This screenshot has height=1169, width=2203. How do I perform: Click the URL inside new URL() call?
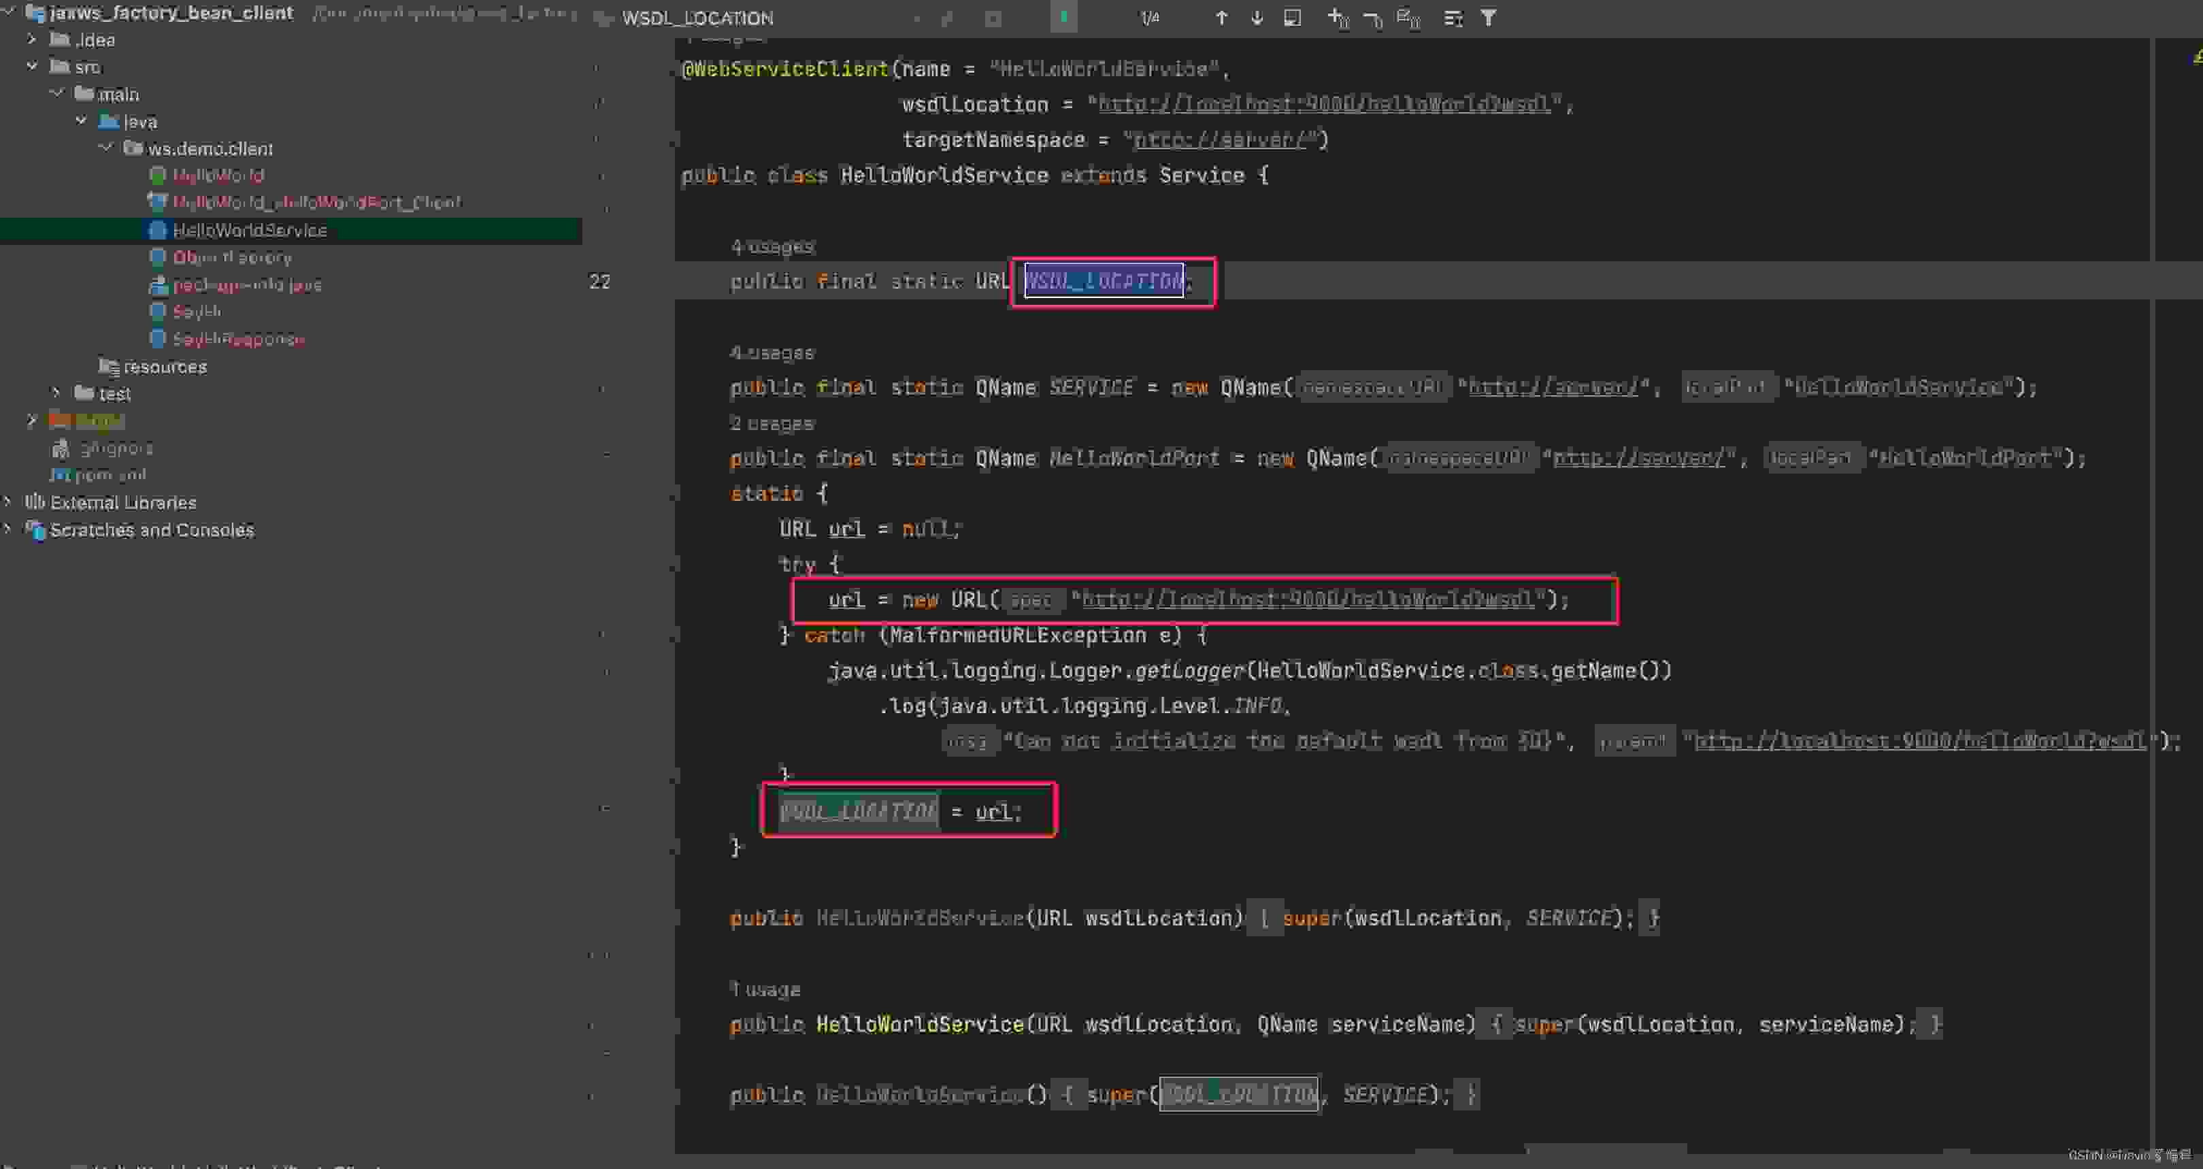(1308, 599)
